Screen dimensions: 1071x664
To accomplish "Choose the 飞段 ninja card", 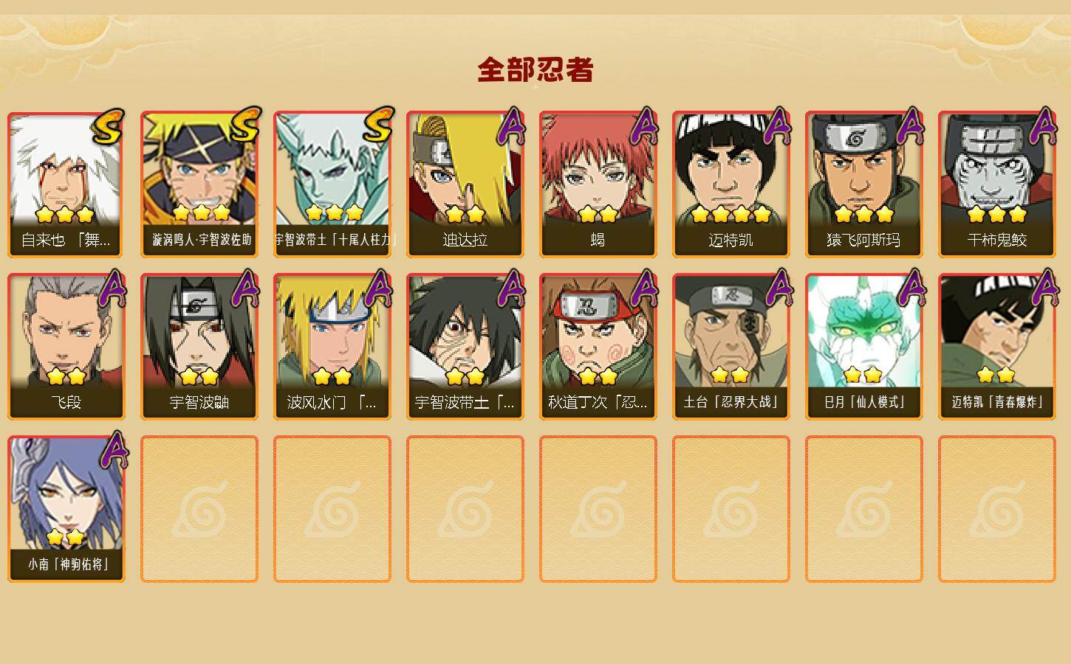I will tap(66, 347).
